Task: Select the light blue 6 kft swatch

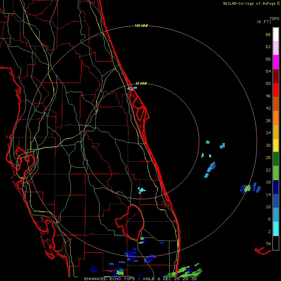Action: (x=276, y=215)
